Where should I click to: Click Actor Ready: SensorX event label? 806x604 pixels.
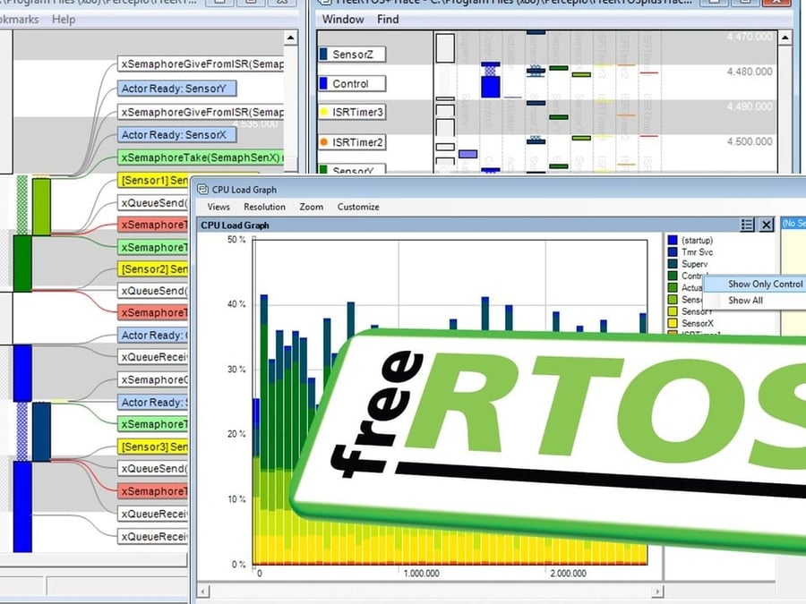click(x=176, y=134)
